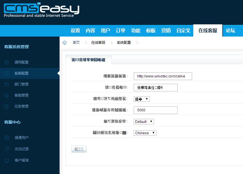This screenshot has width=243, height=174.
Task: Click the 部门管理 folder icon
Action: click(x=7, y=84)
